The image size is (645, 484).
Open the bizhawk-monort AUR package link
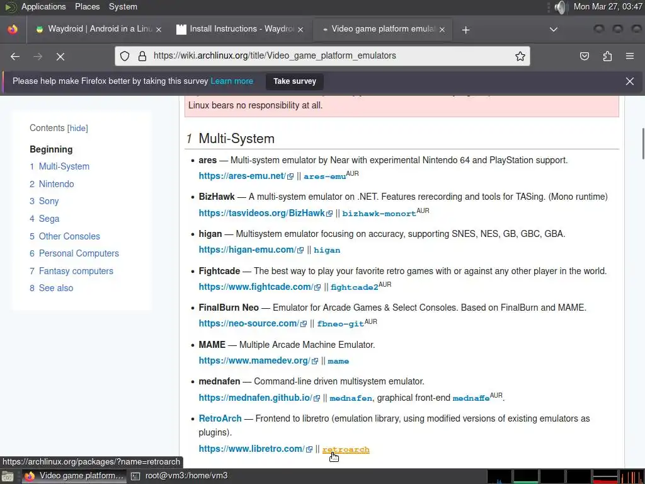[x=379, y=213]
